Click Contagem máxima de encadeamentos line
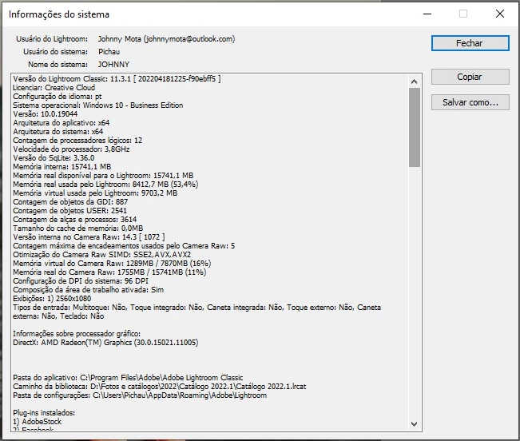This screenshot has height=441, width=520. point(124,246)
